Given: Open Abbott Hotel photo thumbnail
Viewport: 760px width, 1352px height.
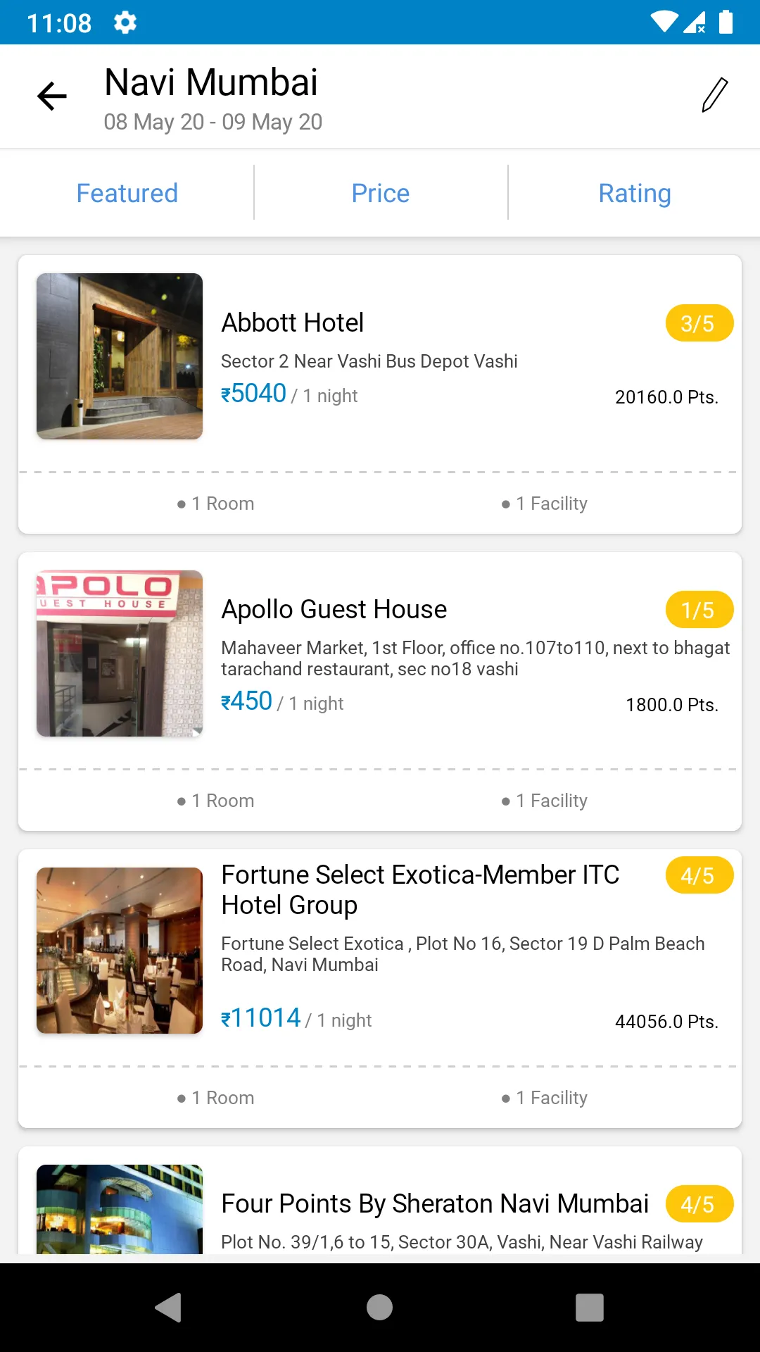Looking at the screenshot, I should pos(120,356).
